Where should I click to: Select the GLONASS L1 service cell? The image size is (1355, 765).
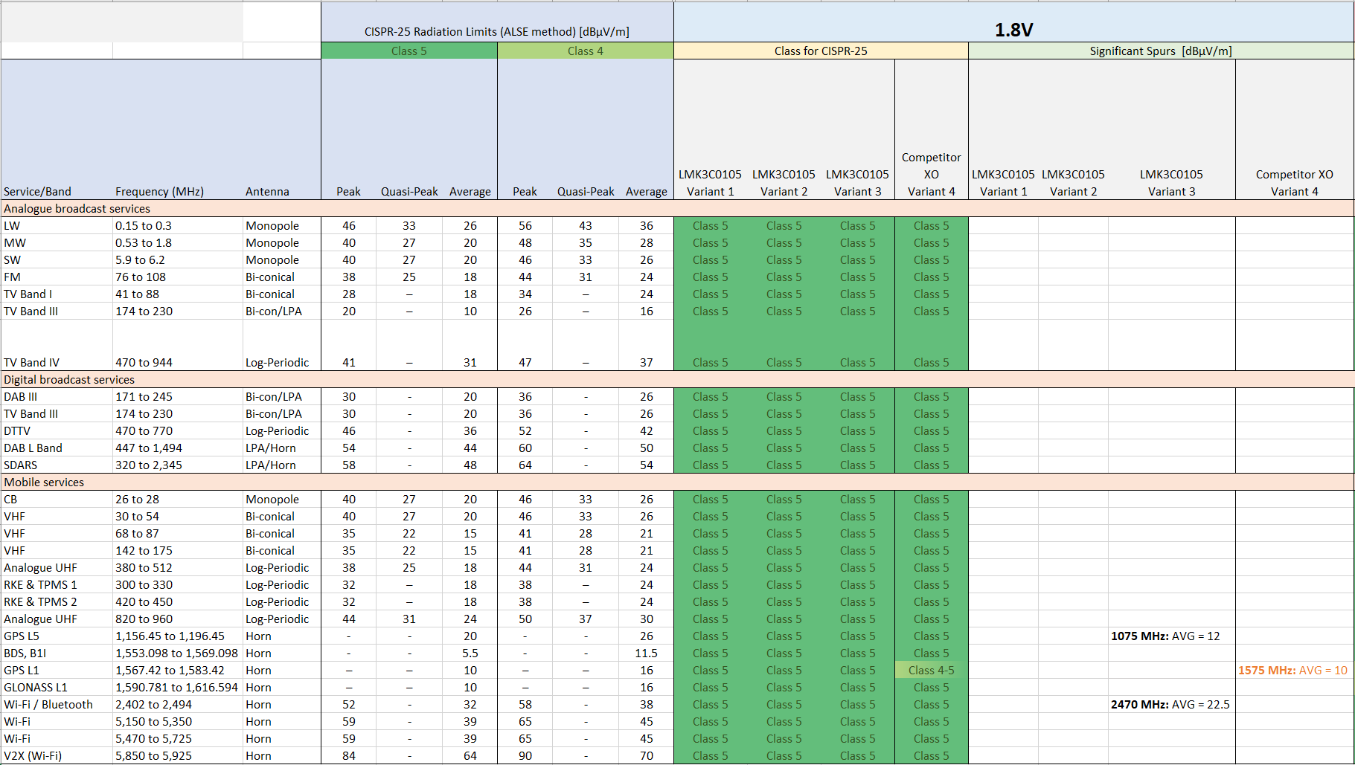tap(35, 688)
